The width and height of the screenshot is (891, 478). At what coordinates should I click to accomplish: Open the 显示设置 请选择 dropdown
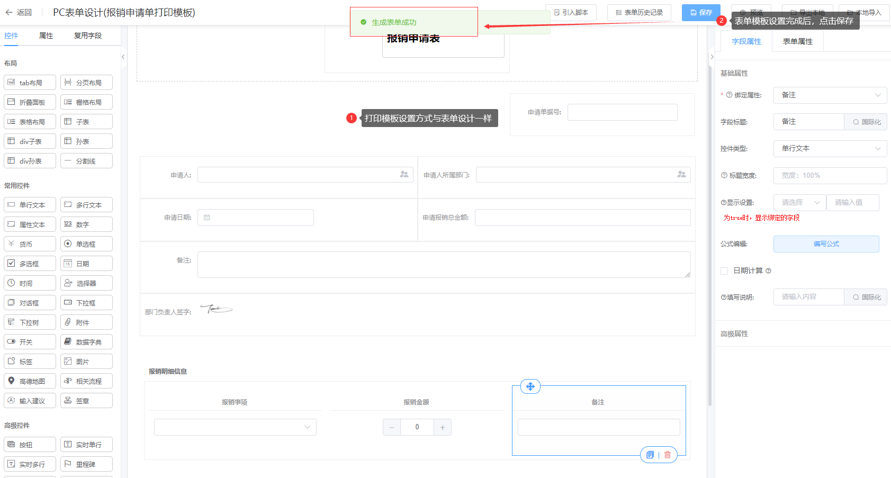[799, 203]
